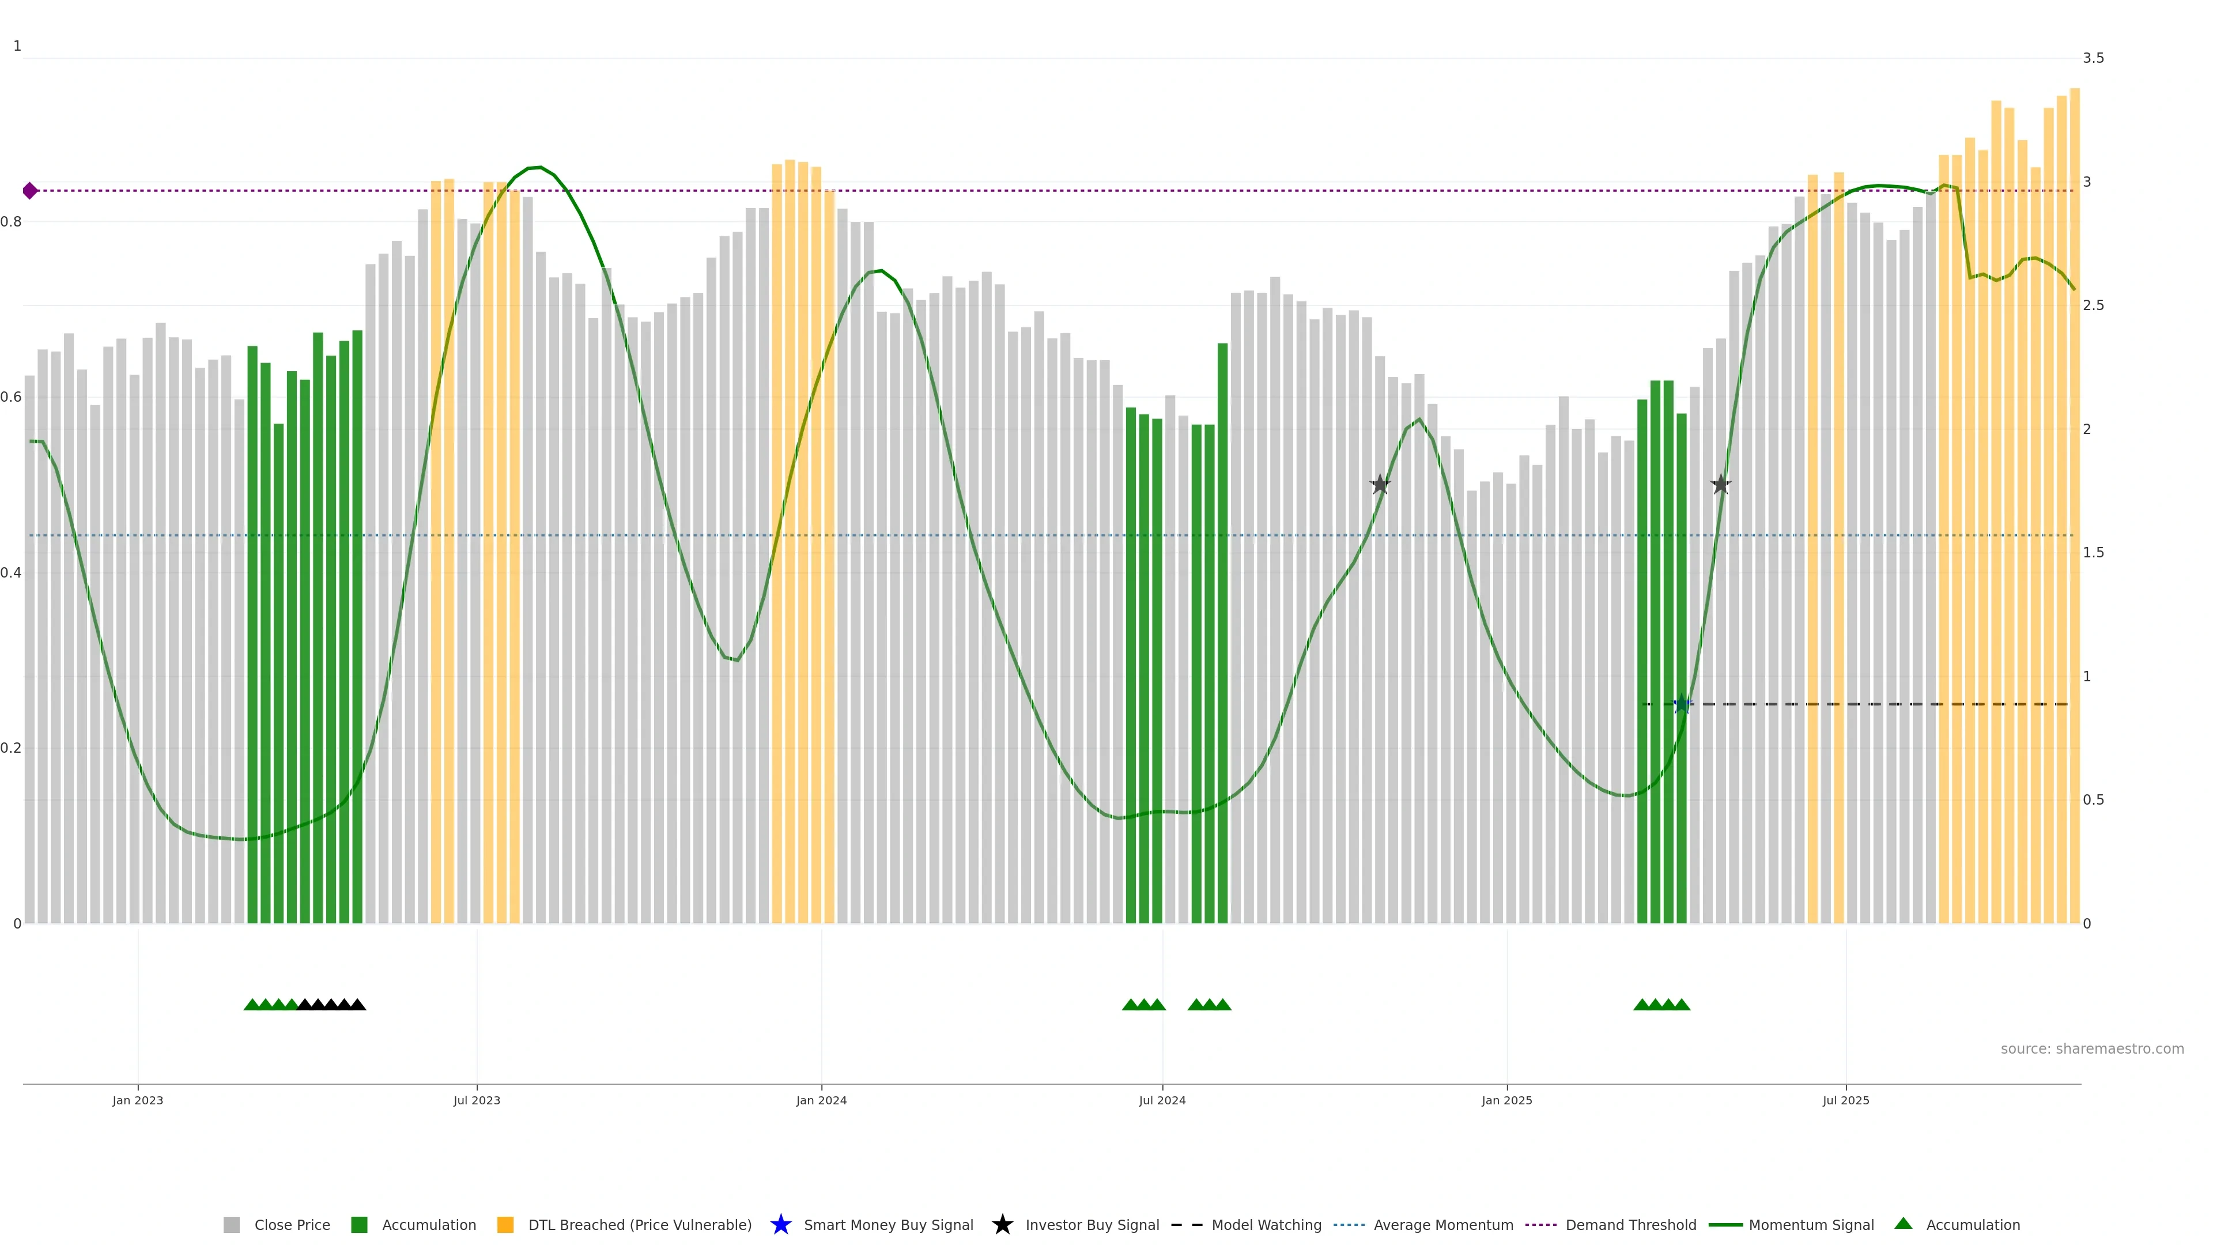Click the black Investor Buy Signal star near April 2025

tap(1720, 485)
